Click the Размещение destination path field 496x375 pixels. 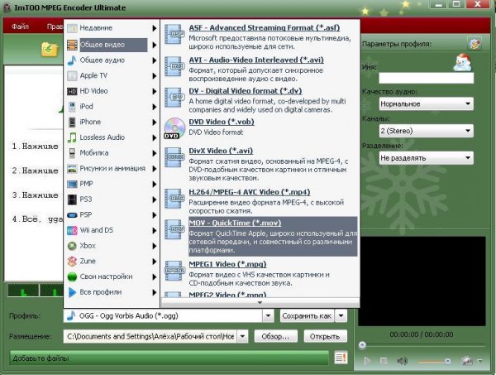pos(150,336)
